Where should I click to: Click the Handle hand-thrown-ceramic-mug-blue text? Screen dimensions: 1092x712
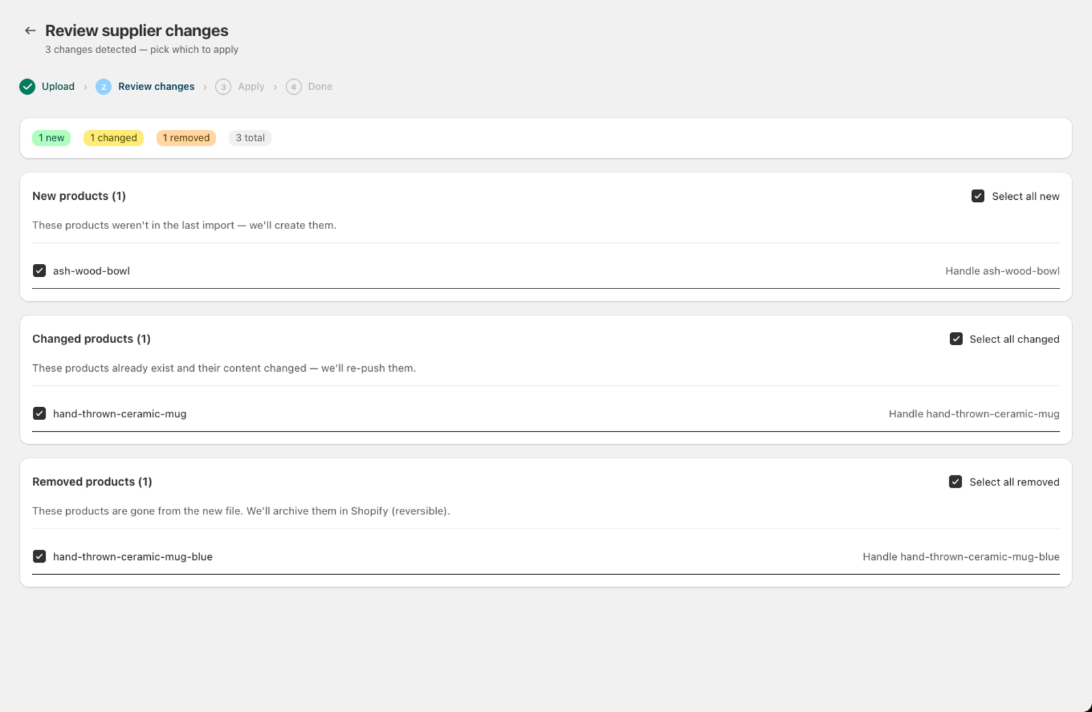[961, 557]
